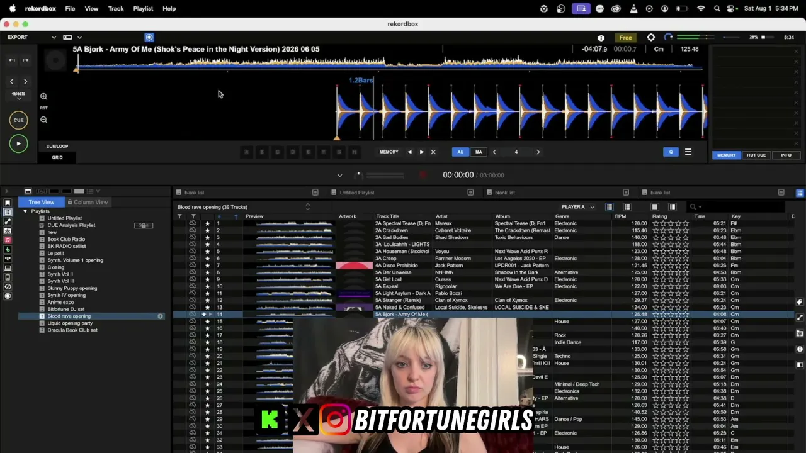This screenshot has height=453, width=806.
Task: Set rating stars for 2A Crackdown track
Action: point(671,230)
